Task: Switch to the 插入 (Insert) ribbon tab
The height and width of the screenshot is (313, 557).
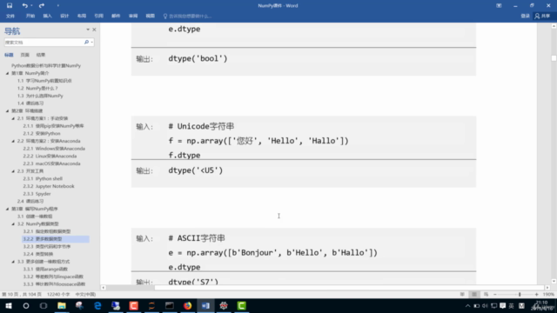Action: click(47, 16)
